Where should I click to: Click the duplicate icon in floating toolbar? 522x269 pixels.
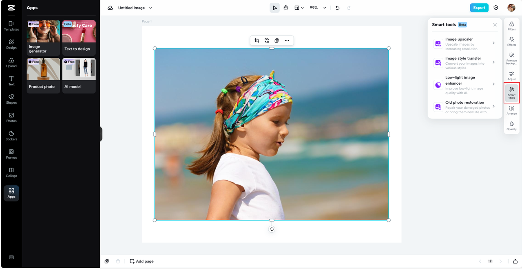pos(277,40)
